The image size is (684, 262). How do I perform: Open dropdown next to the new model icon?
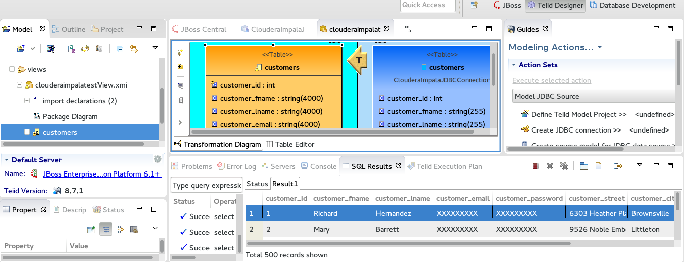point(32,49)
